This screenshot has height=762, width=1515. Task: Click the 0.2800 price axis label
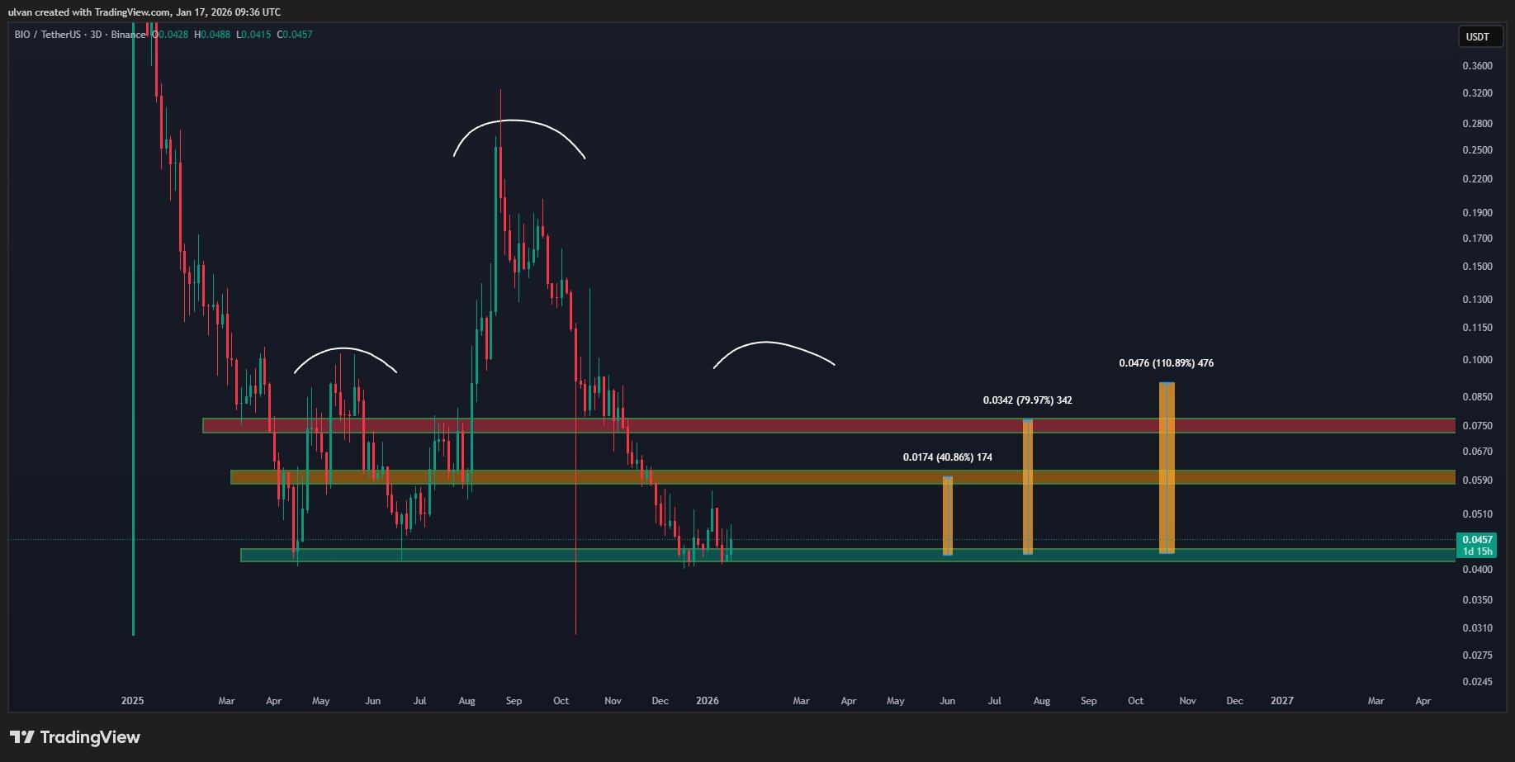click(1477, 124)
